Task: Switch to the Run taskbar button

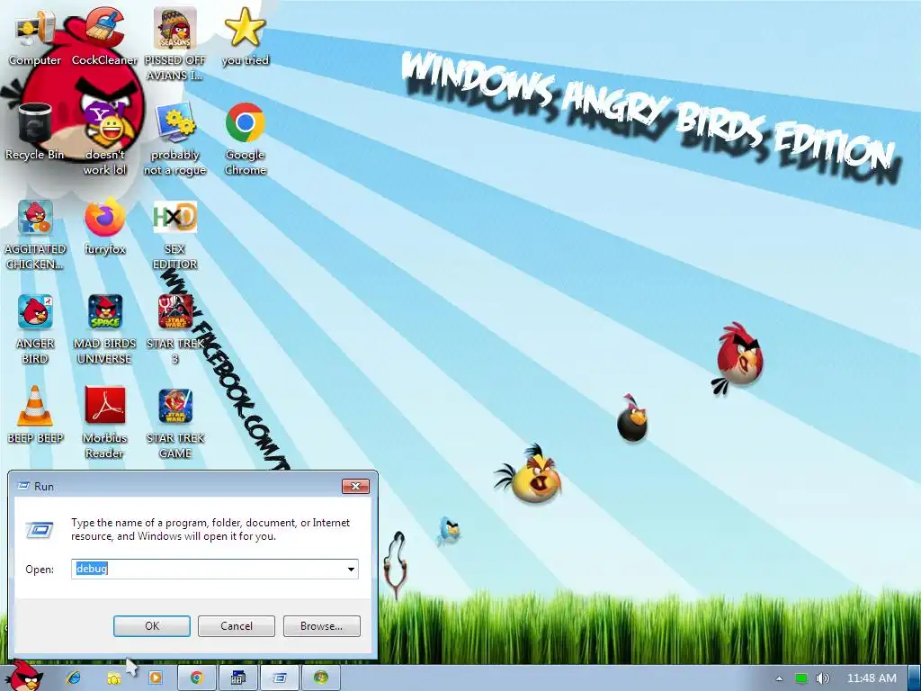Action: pos(280,678)
